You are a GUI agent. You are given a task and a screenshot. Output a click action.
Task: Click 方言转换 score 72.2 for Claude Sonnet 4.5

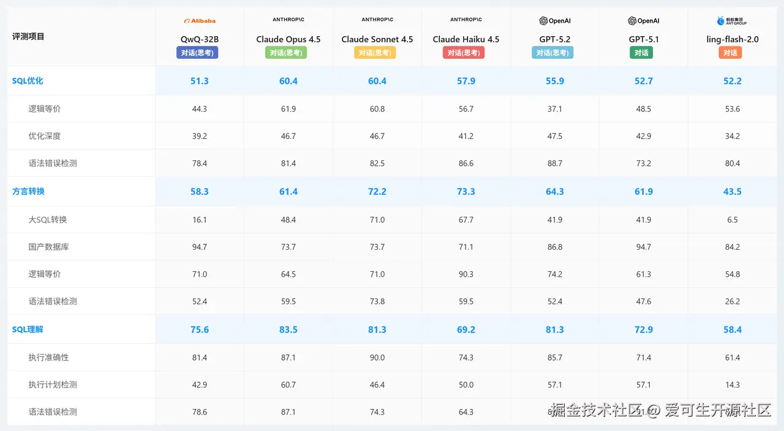point(377,192)
